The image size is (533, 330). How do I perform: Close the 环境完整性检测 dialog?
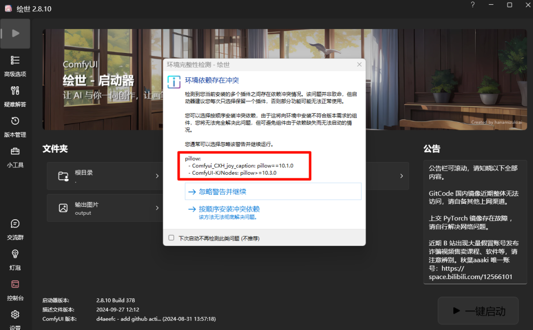359,64
